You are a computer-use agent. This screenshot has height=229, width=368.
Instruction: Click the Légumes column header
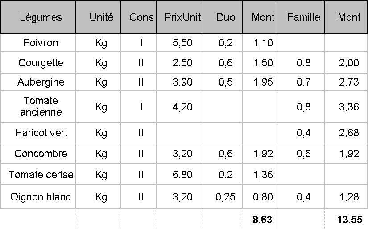tap(41, 17)
